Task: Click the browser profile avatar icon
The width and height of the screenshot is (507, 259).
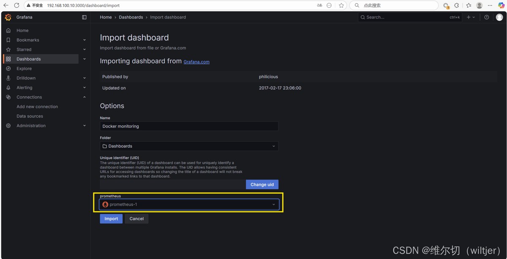Action: 479,5
